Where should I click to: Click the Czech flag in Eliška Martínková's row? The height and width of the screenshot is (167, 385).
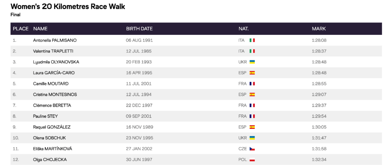tap(252, 149)
